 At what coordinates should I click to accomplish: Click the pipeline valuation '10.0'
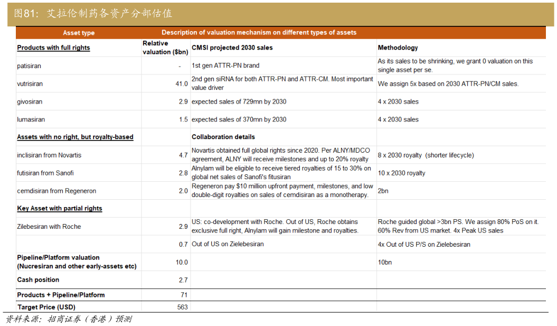click(x=182, y=263)
